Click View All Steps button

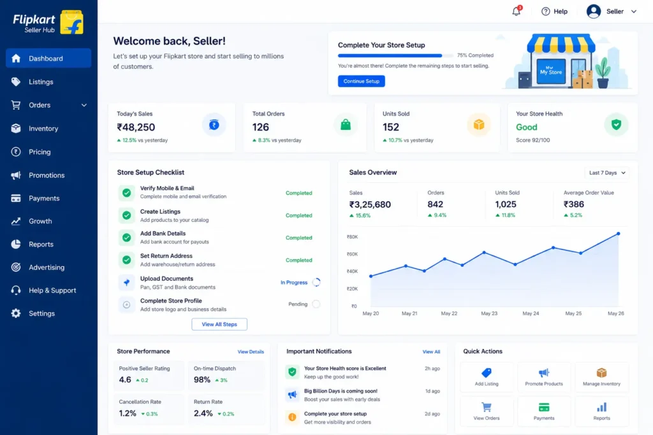(x=219, y=324)
